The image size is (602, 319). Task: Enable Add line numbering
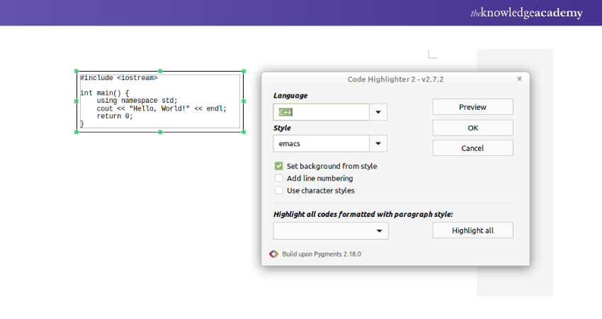click(x=279, y=178)
